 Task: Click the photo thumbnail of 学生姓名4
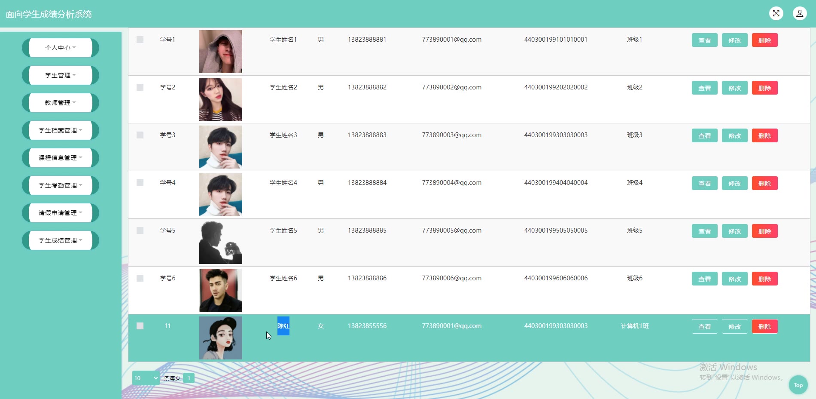click(221, 195)
